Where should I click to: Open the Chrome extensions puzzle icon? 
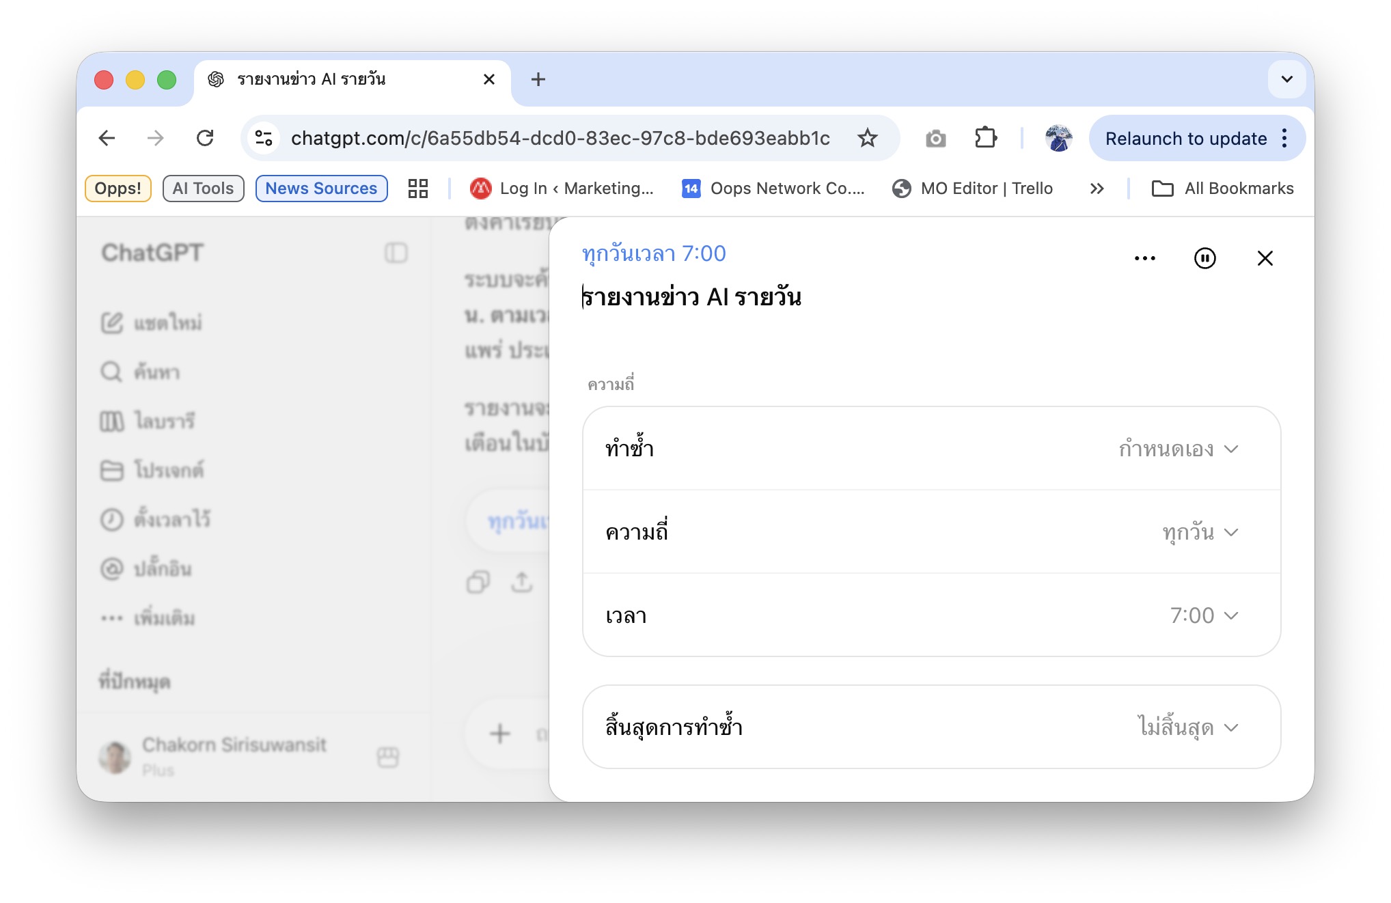[985, 138]
